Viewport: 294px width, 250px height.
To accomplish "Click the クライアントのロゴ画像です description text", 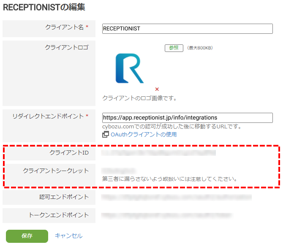I will click(139, 98).
